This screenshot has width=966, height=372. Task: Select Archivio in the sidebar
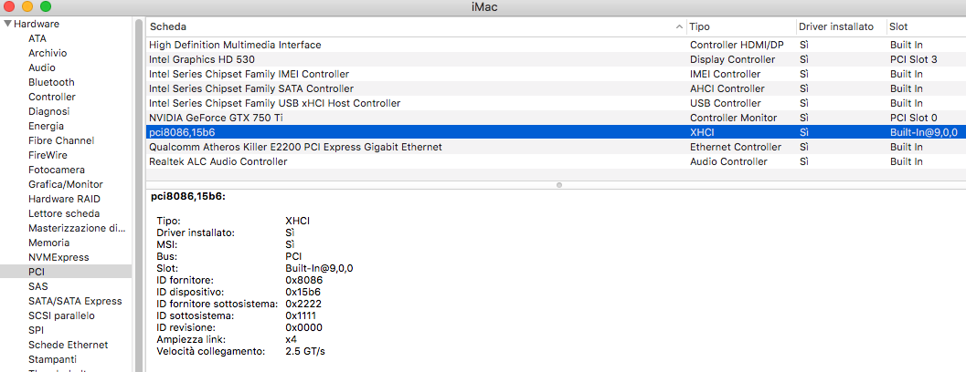(x=48, y=54)
